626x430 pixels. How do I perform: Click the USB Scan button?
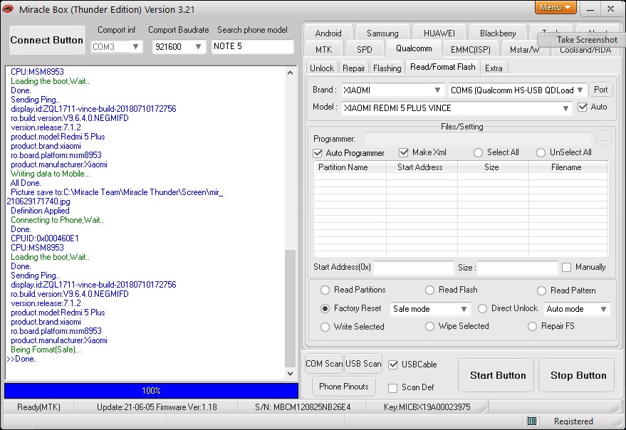pyautogui.click(x=363, y=364)
